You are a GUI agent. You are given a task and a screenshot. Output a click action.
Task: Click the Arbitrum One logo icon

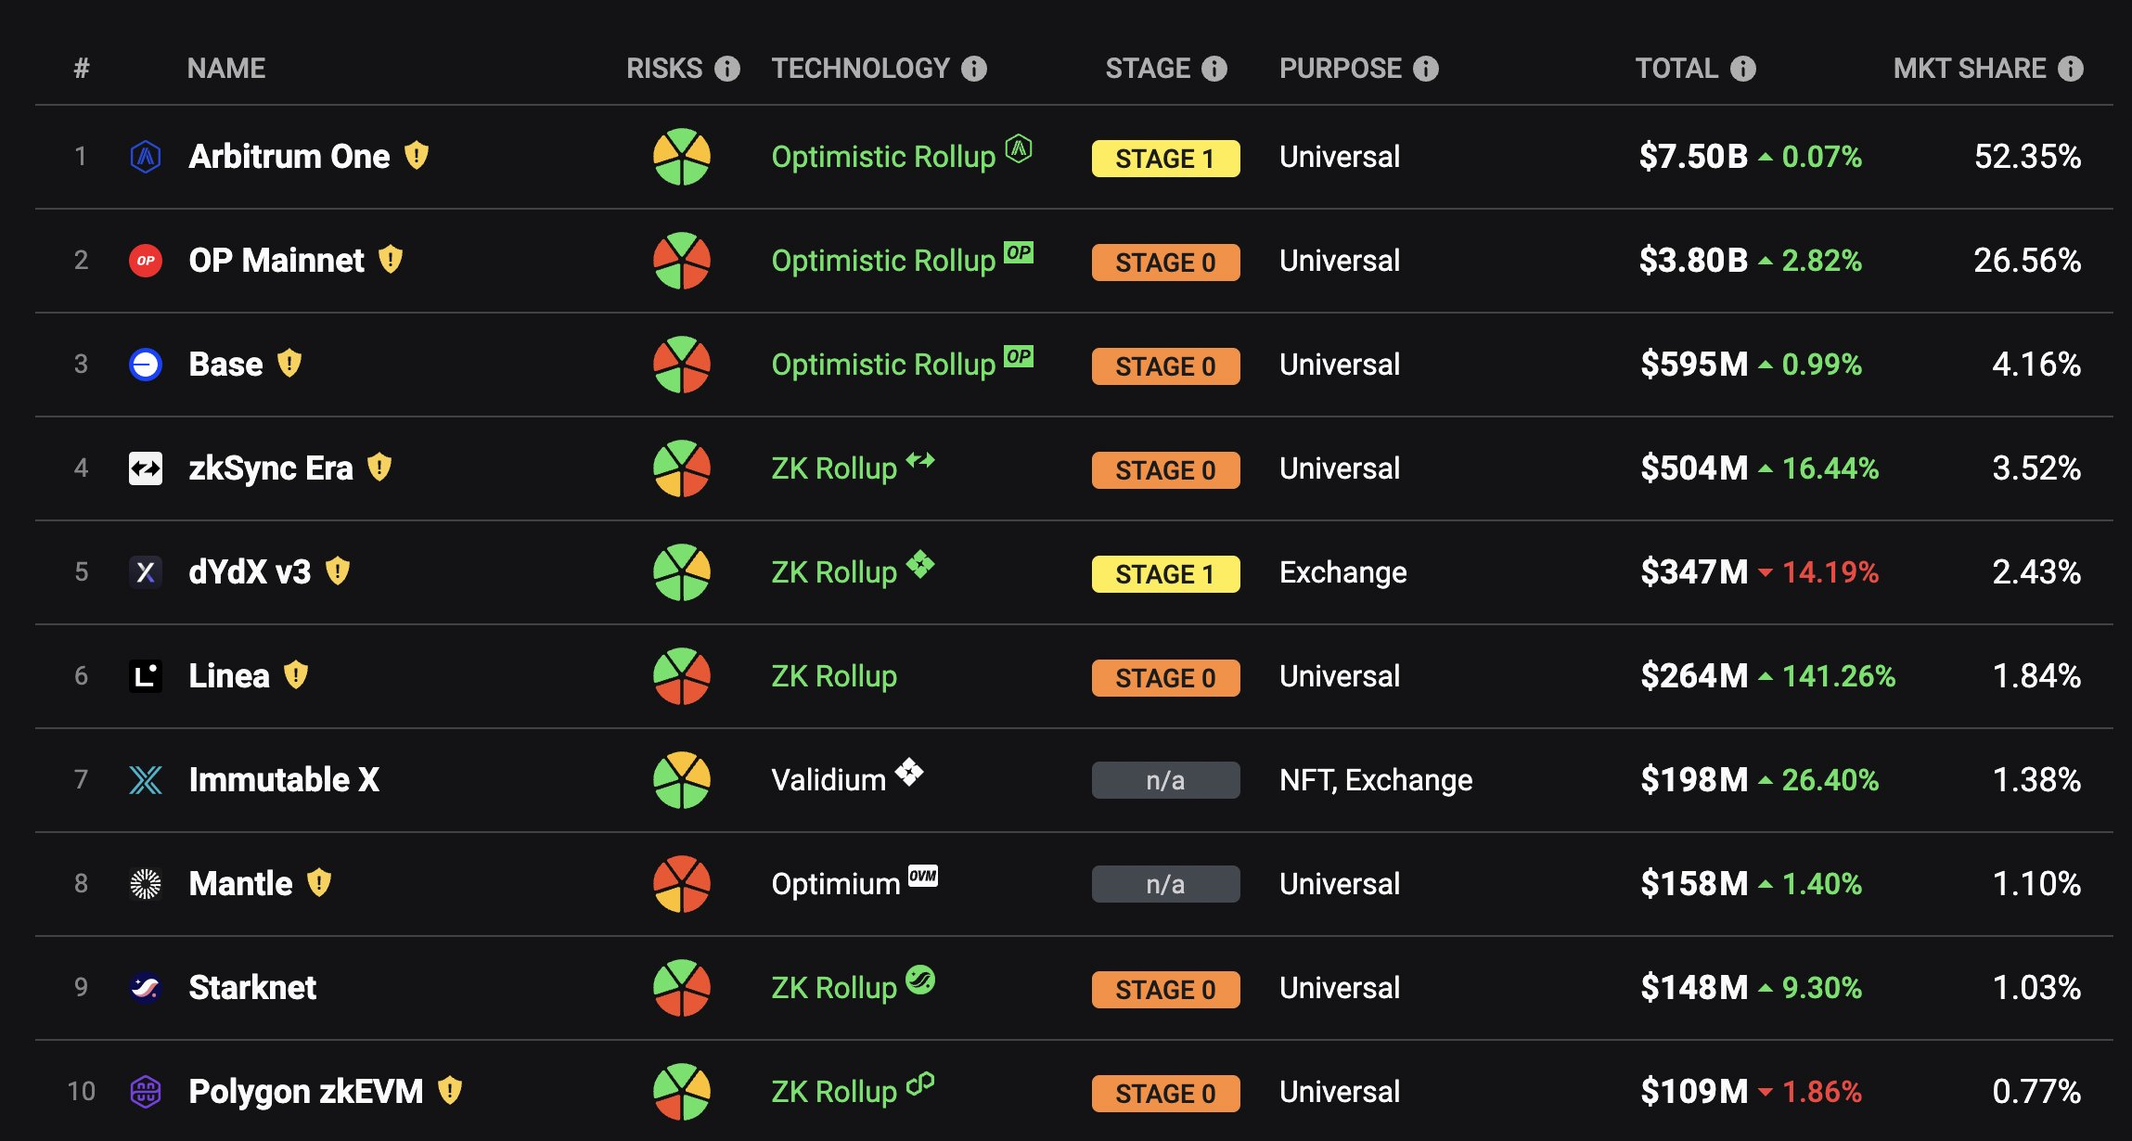pos(146,157)
